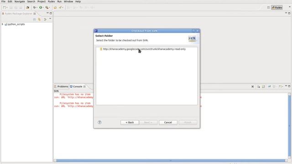Open the Window menu
This screenshot has height=164, width=292.
point(68,1)
